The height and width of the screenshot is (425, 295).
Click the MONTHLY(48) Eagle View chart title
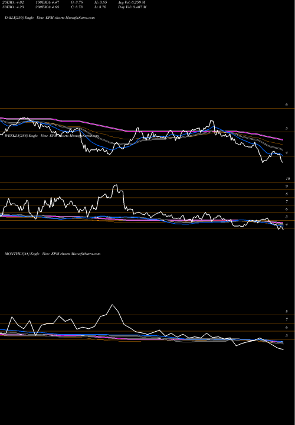(x=53, y=254)
